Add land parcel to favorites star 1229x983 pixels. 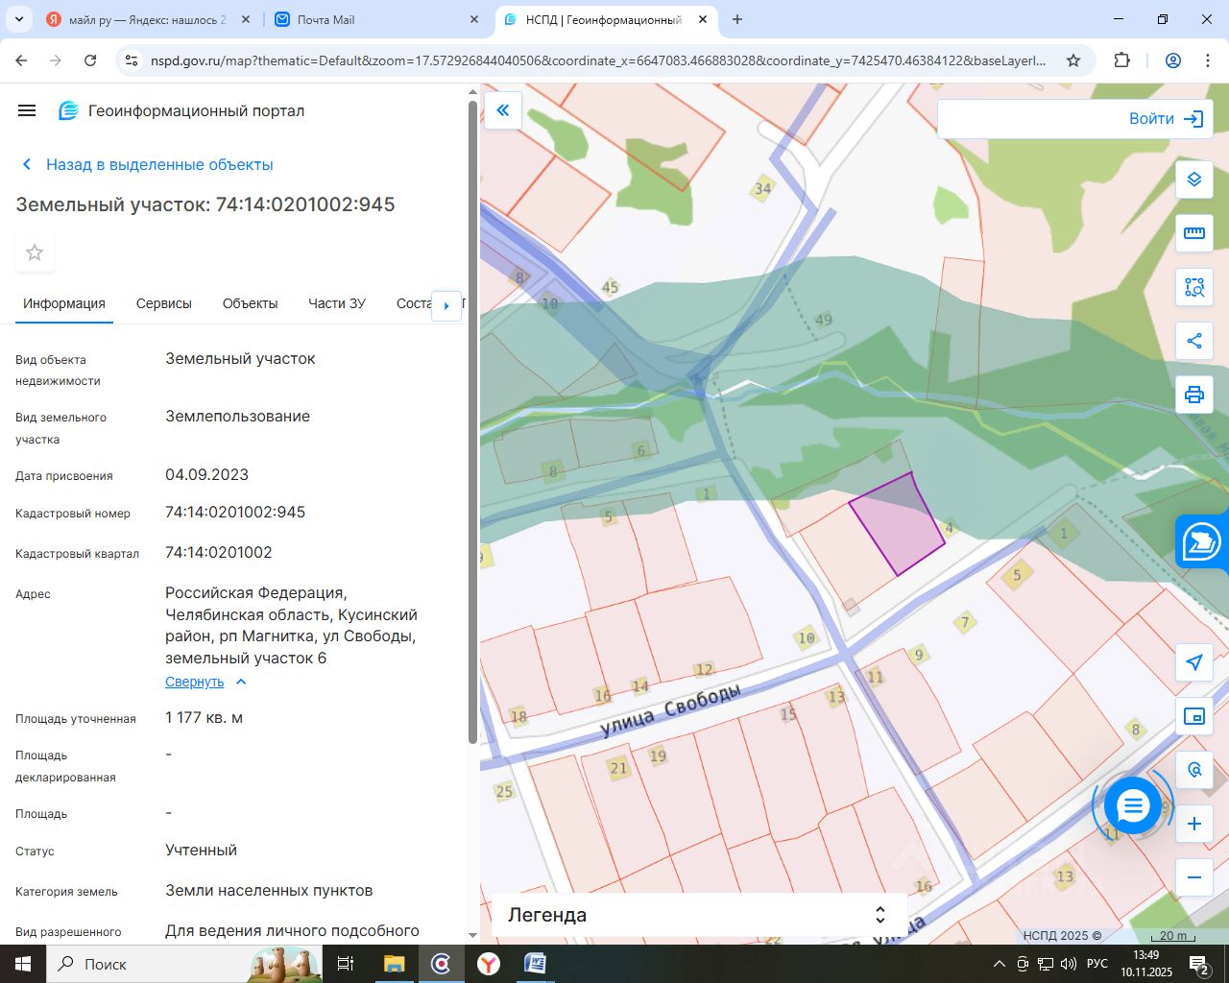(35, 252)
